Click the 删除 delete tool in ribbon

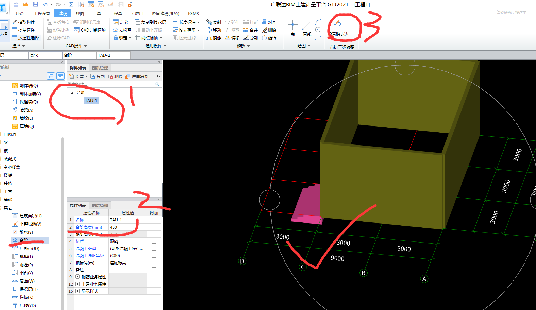point(269,30)
